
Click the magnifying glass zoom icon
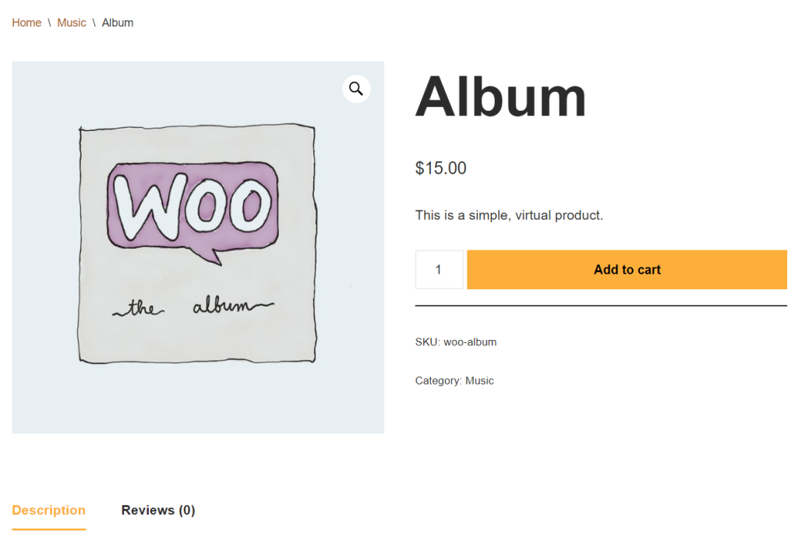[356, 89]
